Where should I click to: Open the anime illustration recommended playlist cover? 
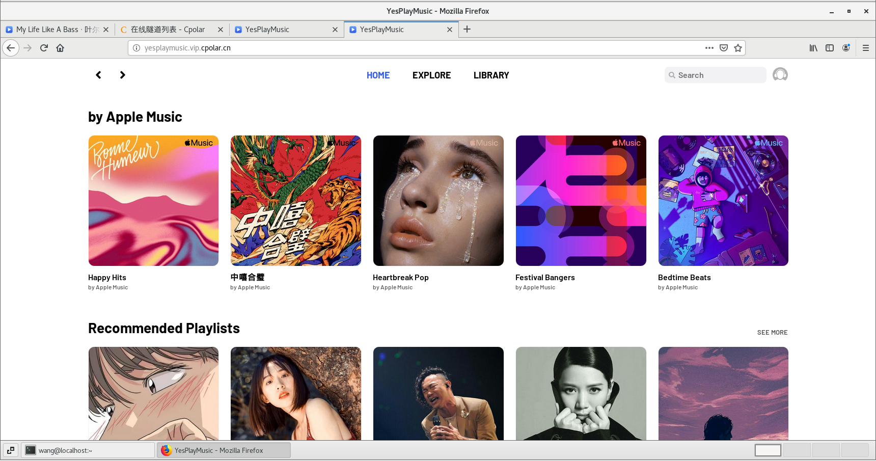pos(153,393)
